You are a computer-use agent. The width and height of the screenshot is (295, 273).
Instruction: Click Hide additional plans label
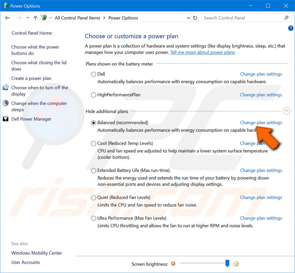107,112
